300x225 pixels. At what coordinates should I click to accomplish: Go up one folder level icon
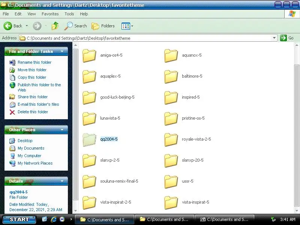55,26
